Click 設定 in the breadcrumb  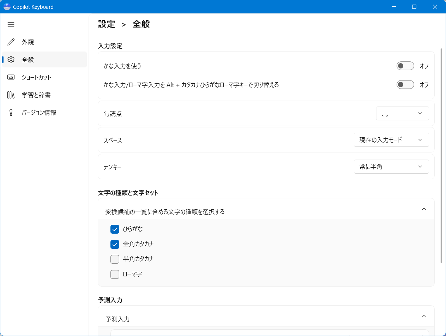click(107, 24)
